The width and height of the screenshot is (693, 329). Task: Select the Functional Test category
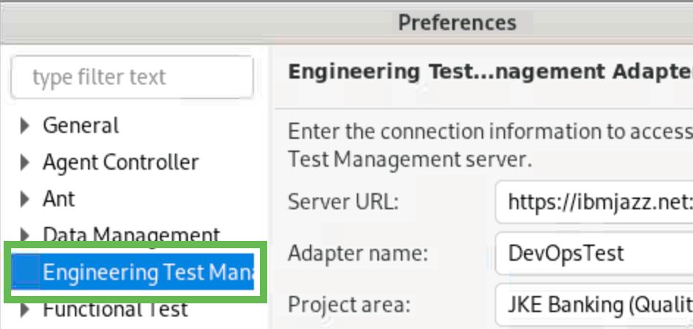115,309
